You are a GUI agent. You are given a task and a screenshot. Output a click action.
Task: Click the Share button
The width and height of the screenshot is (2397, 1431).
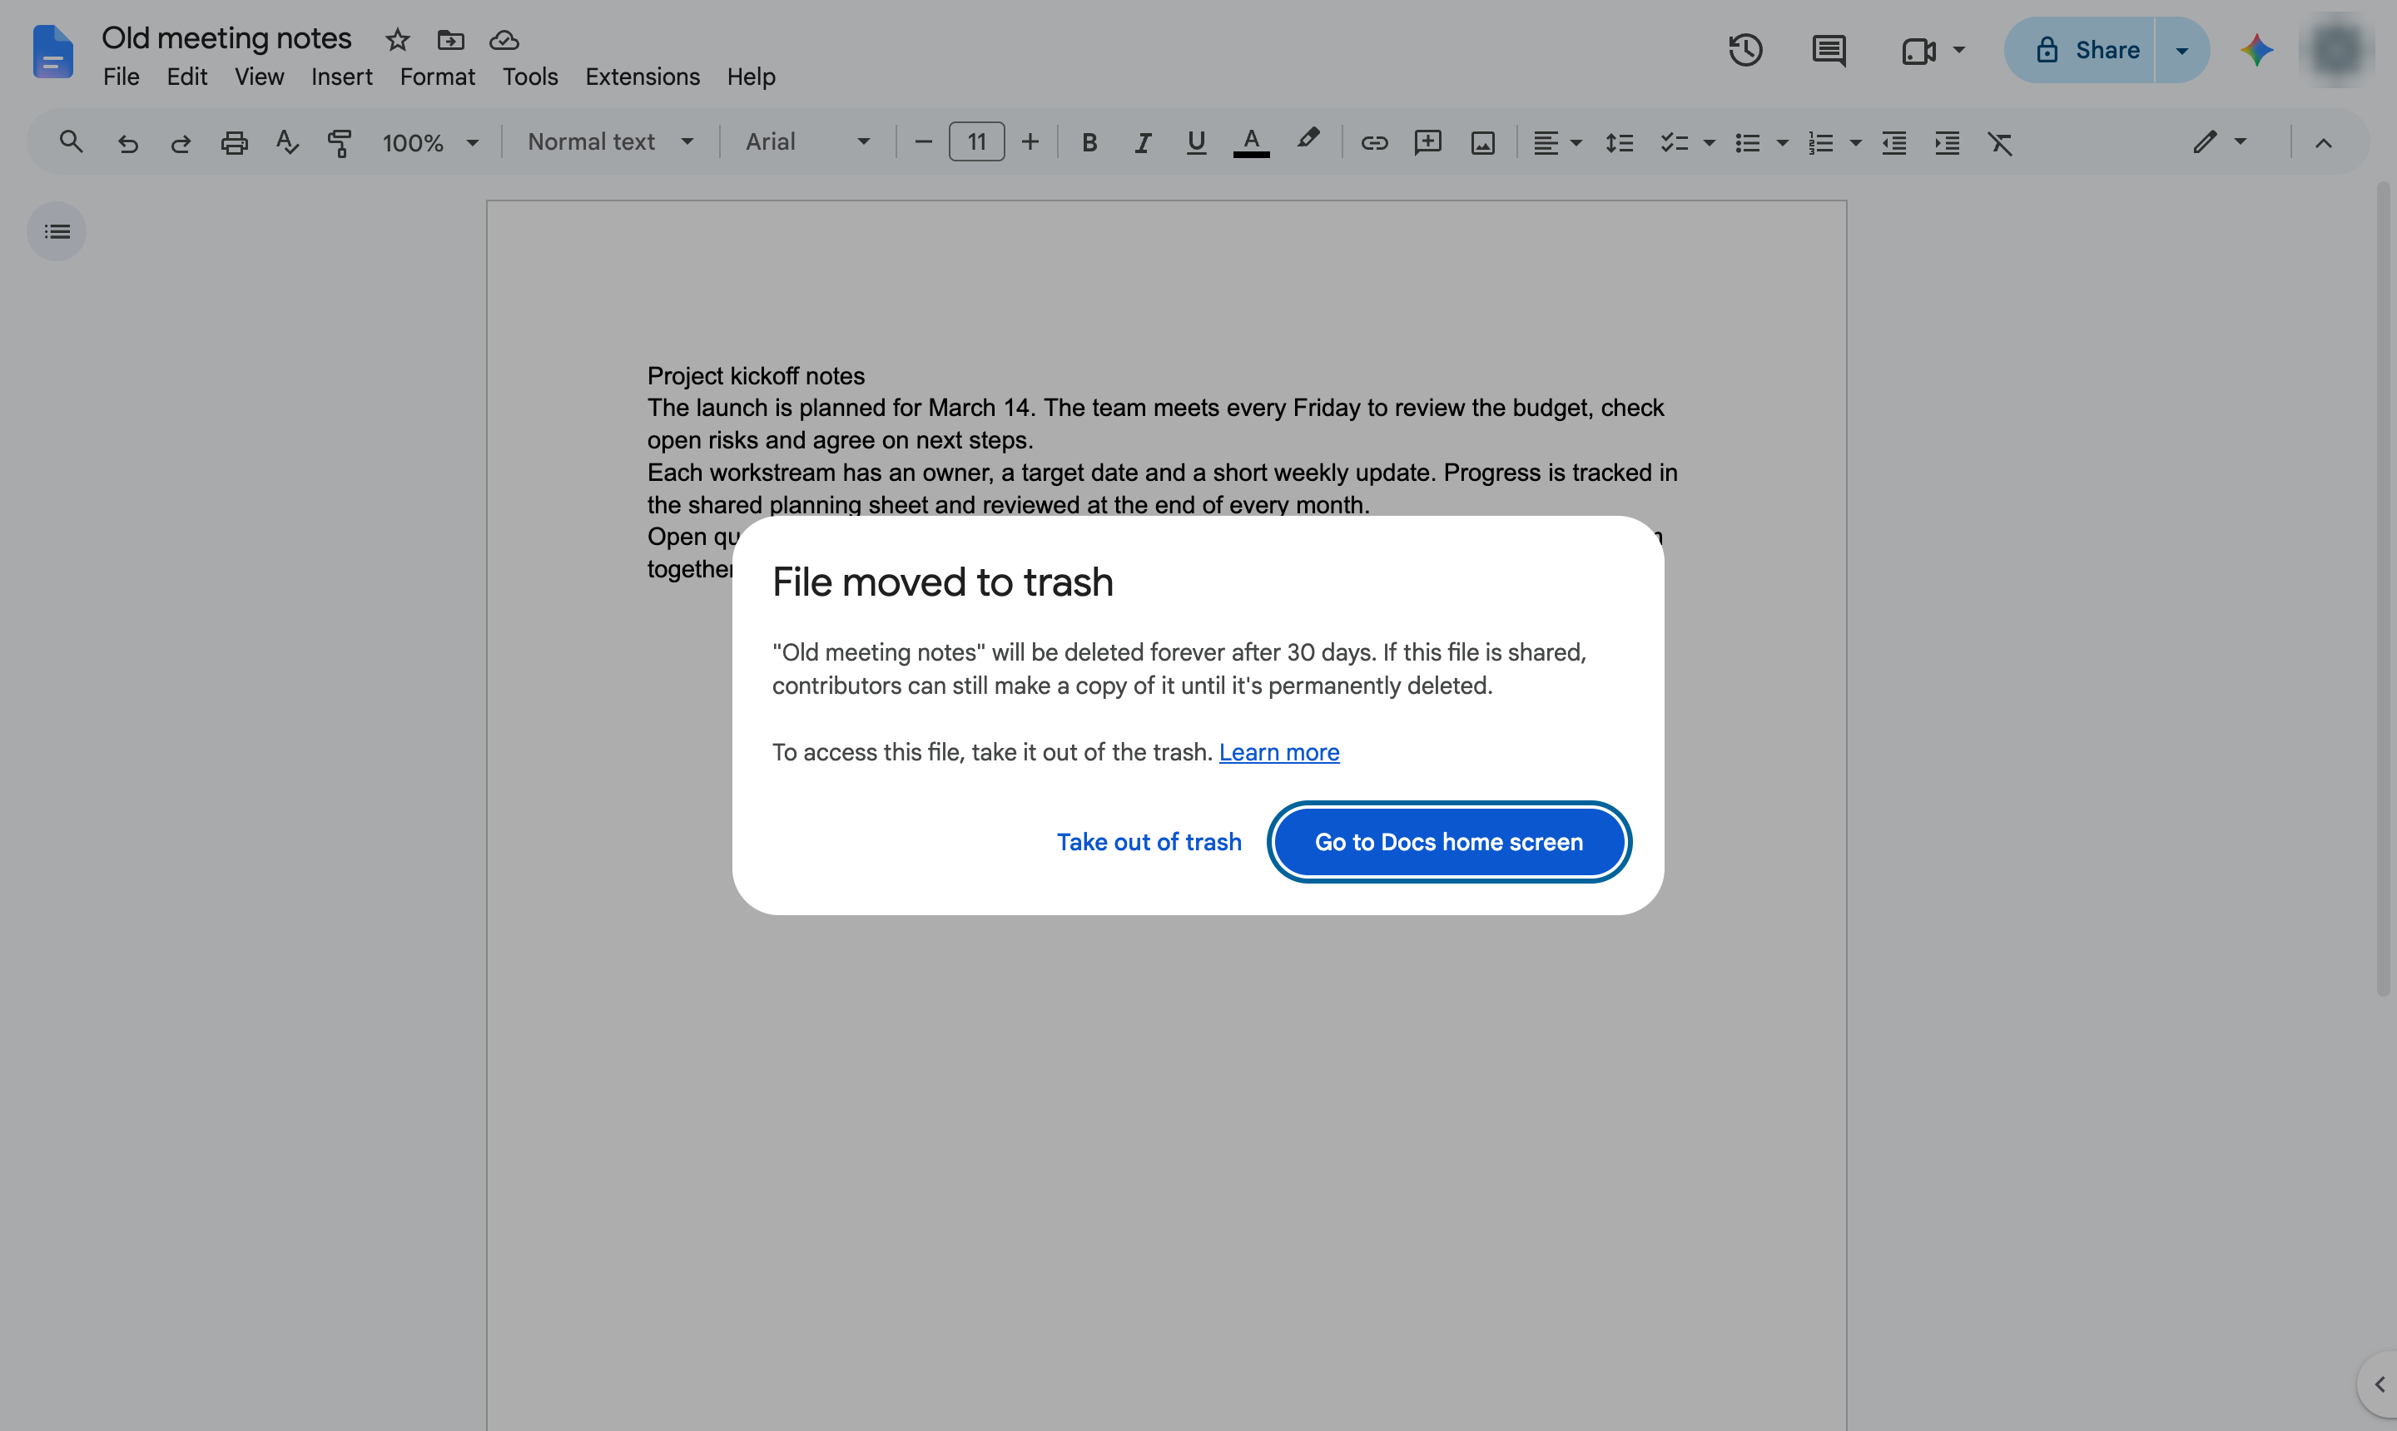tap(2080, 50)
